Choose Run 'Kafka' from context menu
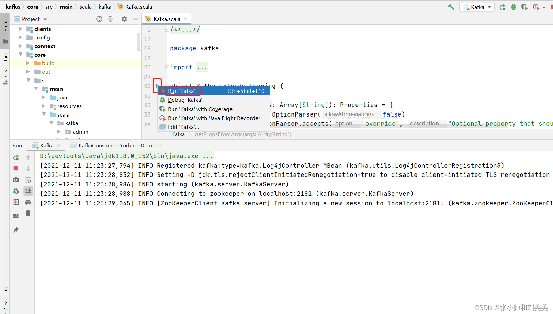Screen dimensions: 553x314 coord(213,91)
